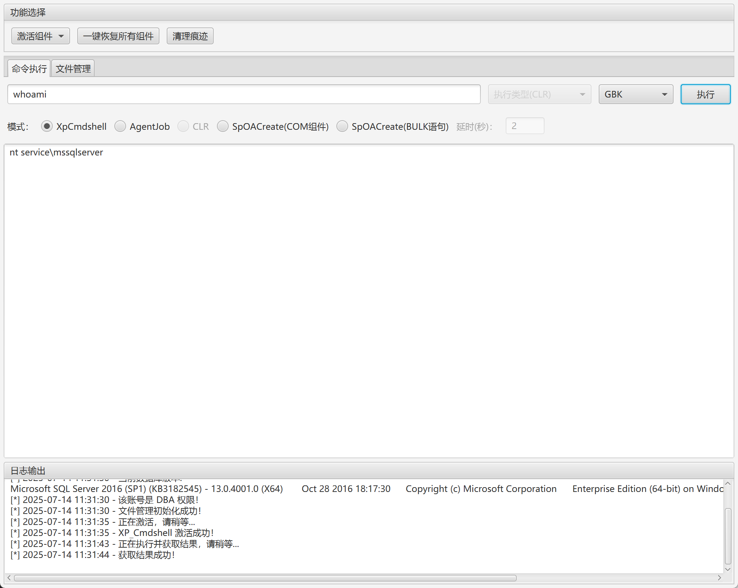Click the log horizontal scrollbar thumb
738x588 pixels.
coord(265,578)
